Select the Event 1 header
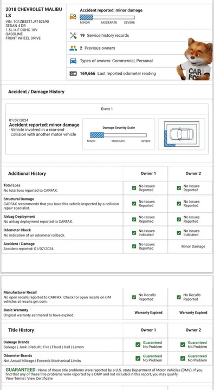214x390 pixels. pyautogui.click(x=107, y=109)
